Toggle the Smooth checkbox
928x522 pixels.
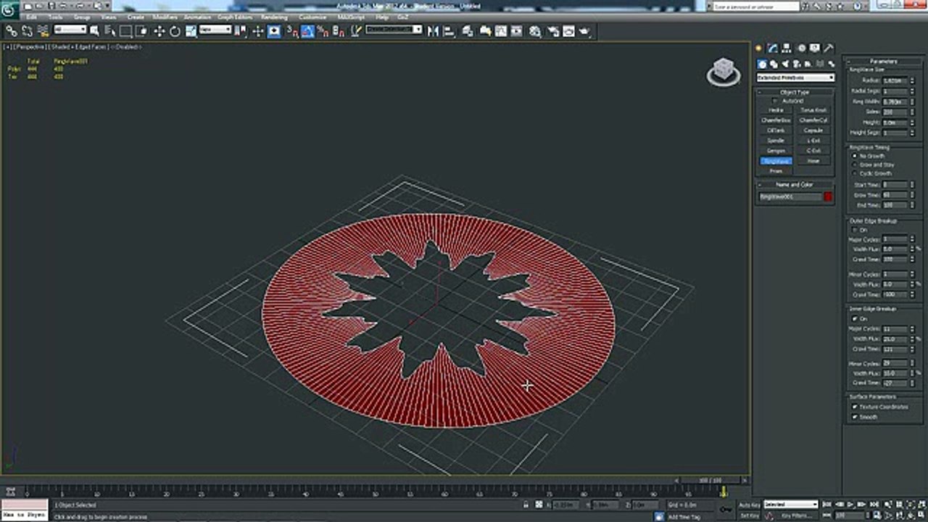[x=855, y=417]
